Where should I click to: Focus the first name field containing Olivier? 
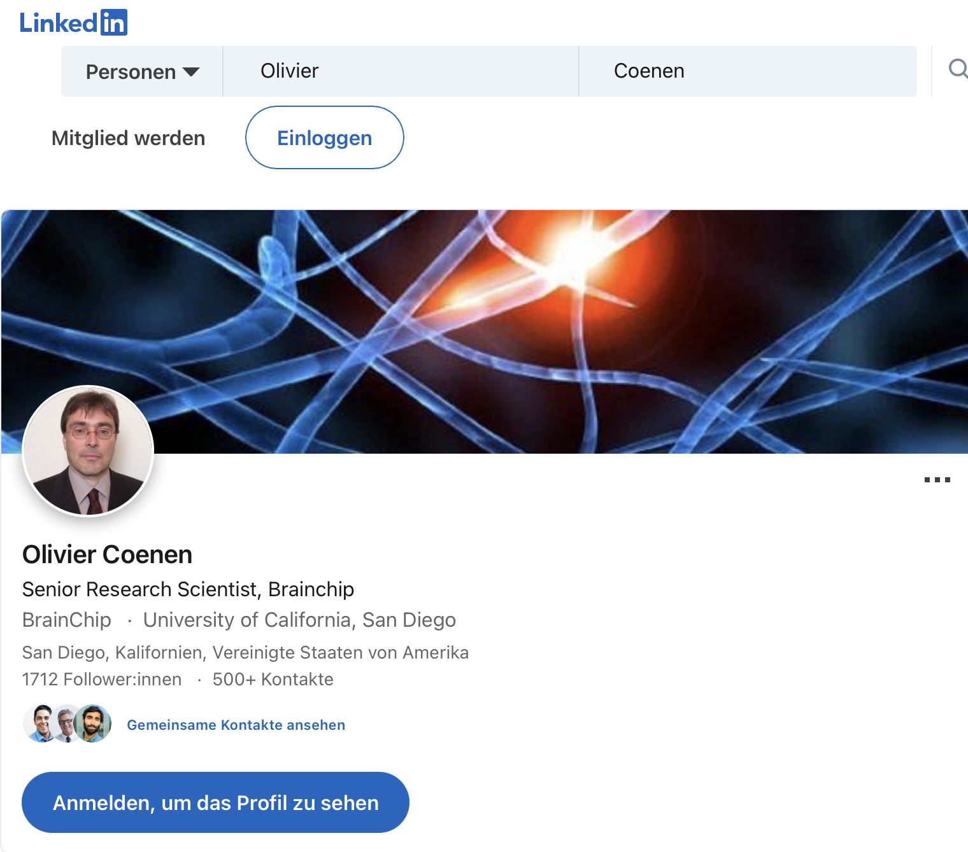click(x=400, y=71)
